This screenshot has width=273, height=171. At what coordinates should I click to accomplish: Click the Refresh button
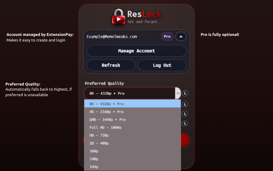click(x=111, y=65)
